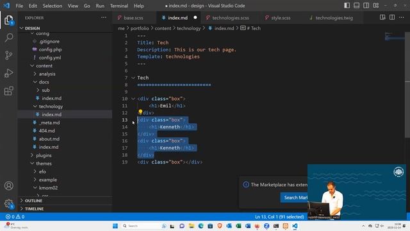Image resolution: width=410 pixels, height=231 pixels.
Task: Open Customize Layout icon
Action: tap(376, 6)
